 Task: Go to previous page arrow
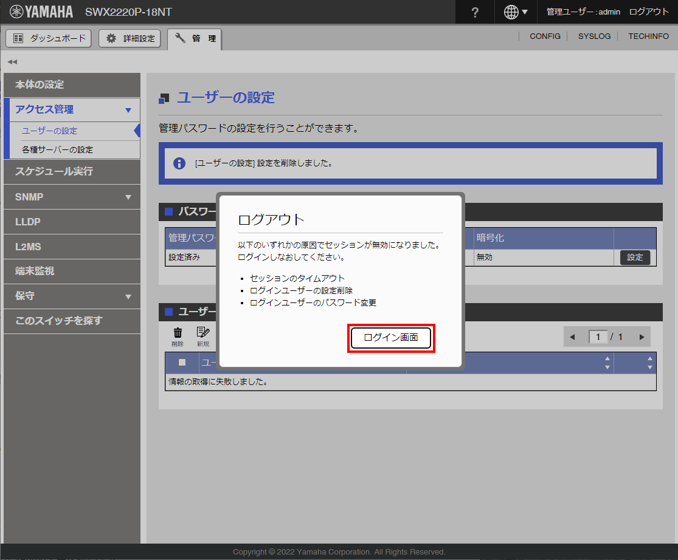click(x=572, y=337)
